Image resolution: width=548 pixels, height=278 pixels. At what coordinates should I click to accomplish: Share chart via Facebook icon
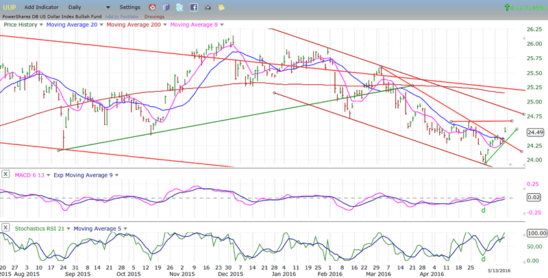click(x=193, y=7)
